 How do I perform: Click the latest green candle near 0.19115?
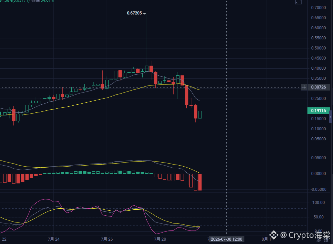(200, 114)
